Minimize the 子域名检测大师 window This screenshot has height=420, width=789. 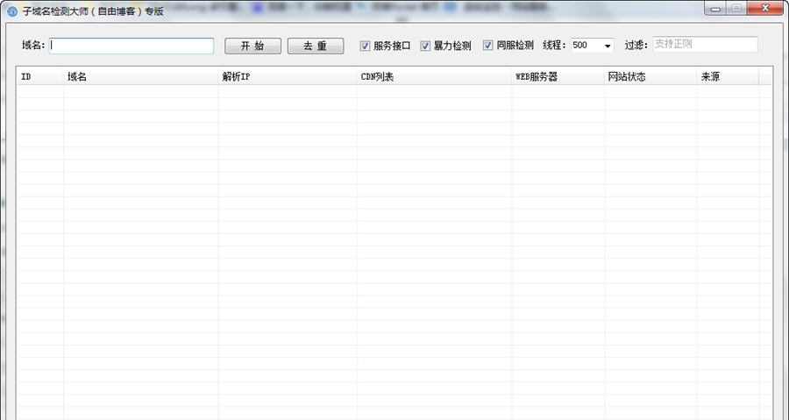(715, 9)
